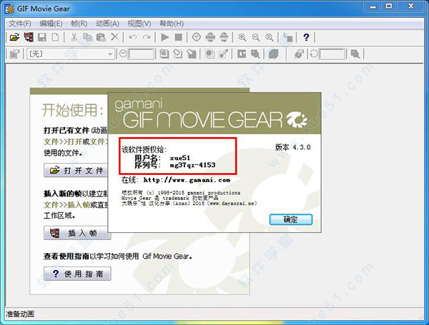Click the Open file folder toolbar icon
Viewport: 429px width, 325px height.
(x=14, y=37)
